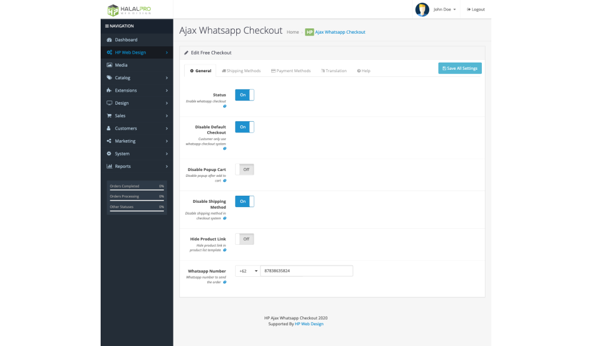Click the Dashboard icon in the sidebar
This screenshot has width=592, height=346.
click(x=109, y=40)
